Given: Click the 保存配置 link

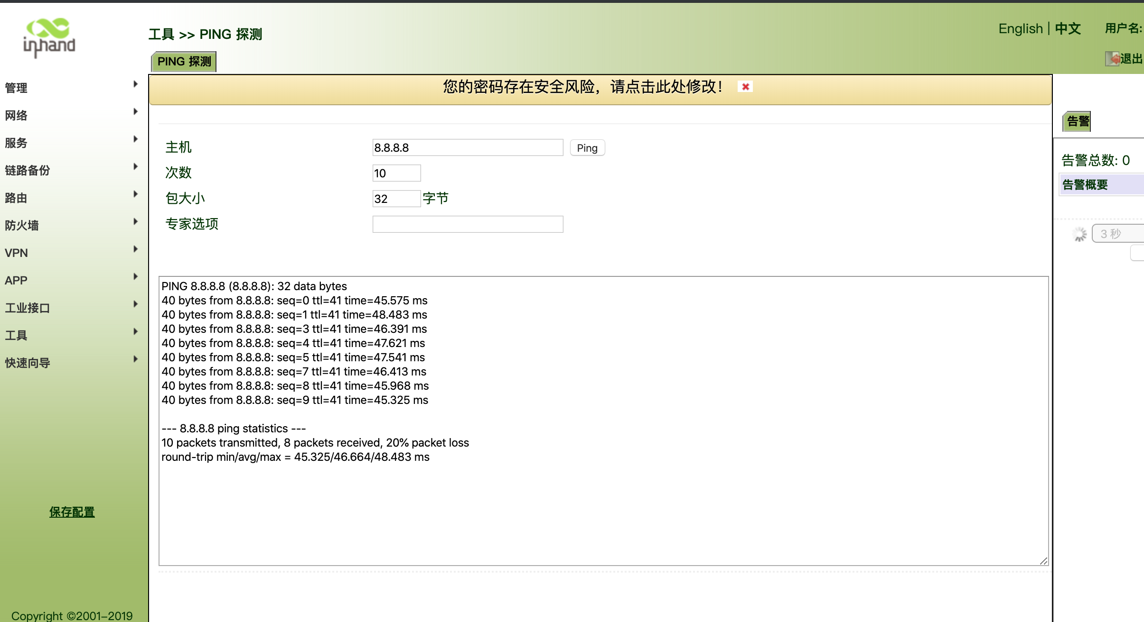Looking at the screenshot, I should (72, 512).
